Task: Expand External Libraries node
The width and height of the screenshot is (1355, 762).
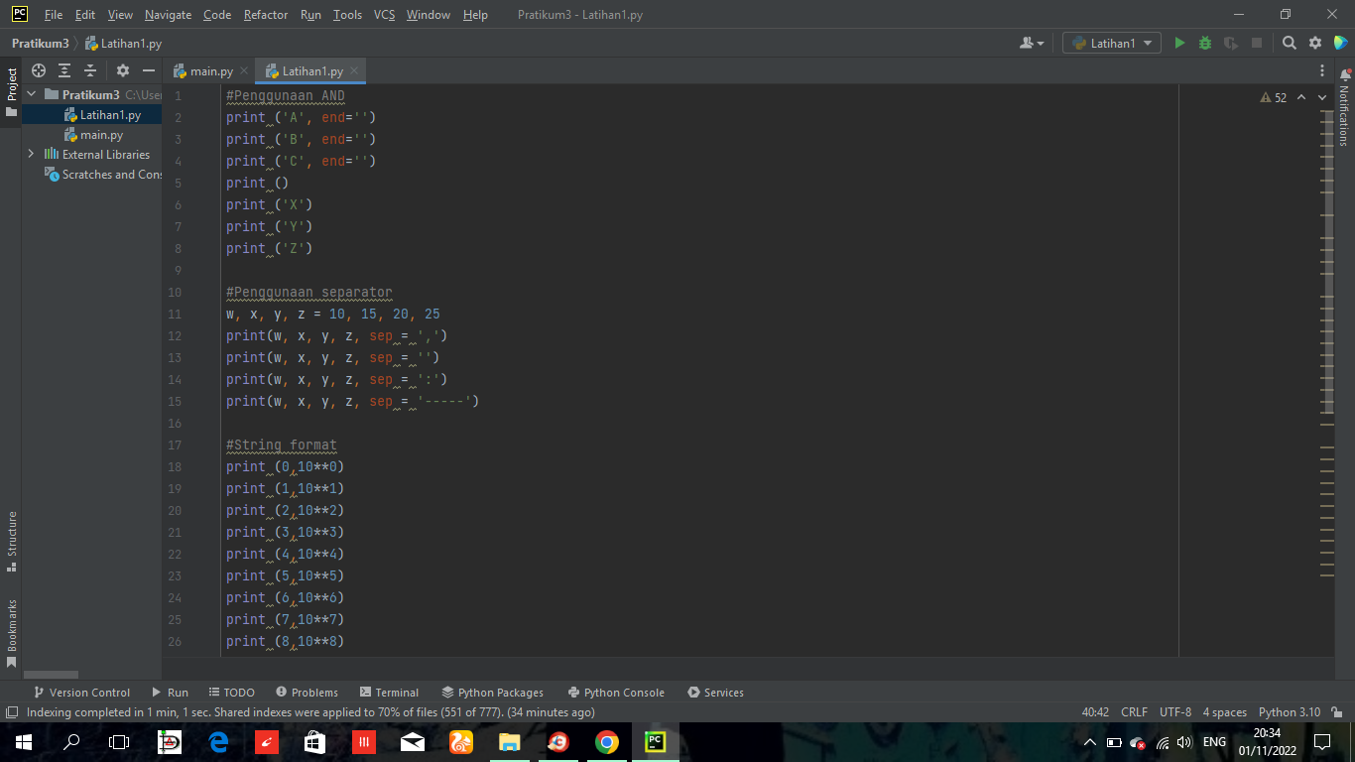Action: coord(32,154)
